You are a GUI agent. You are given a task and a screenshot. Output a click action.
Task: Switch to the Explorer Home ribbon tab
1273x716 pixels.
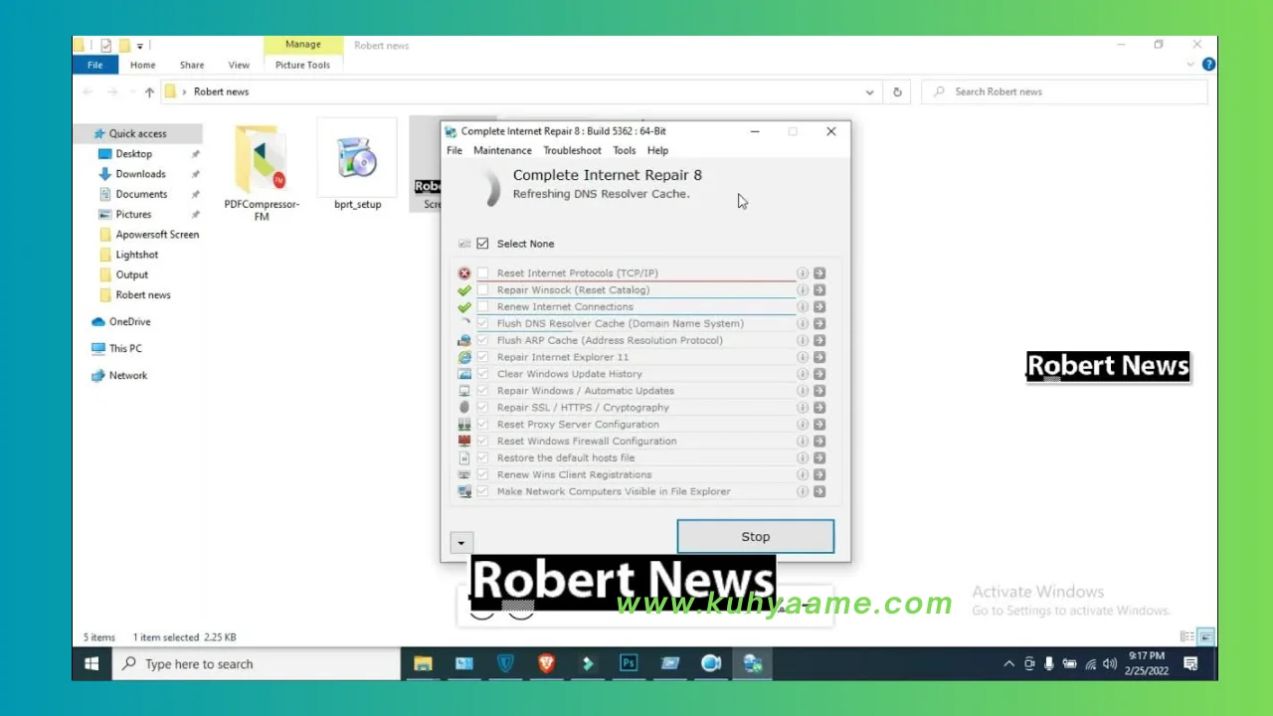point(142,66)
